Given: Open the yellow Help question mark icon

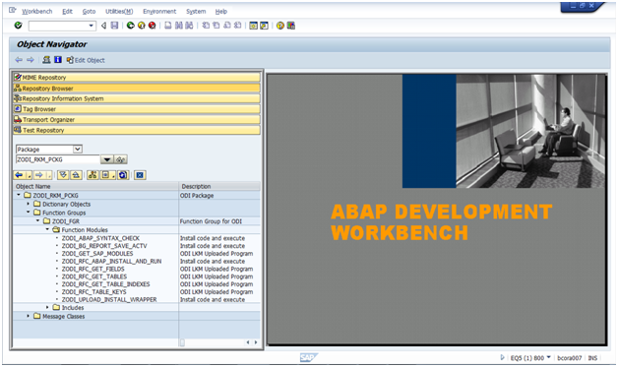Looking at the screenshot, I should tap(280, 26).
